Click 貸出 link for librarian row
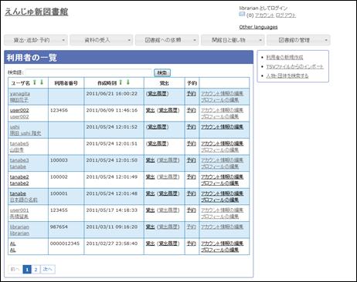357x282 pixels. (150, 227)
